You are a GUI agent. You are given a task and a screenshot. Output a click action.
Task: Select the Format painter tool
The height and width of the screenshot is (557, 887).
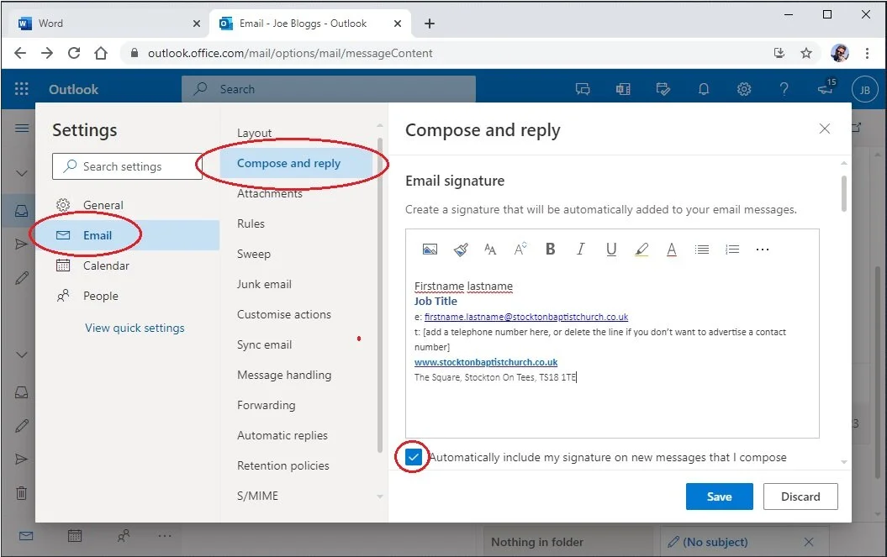click(461, 250)
